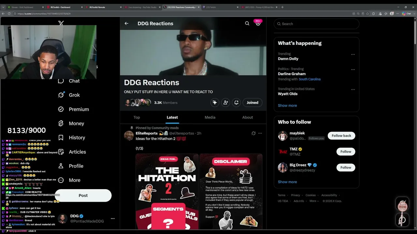
Task: Open the DDG account switcher three-dot menu
Action: coord(113,219)
